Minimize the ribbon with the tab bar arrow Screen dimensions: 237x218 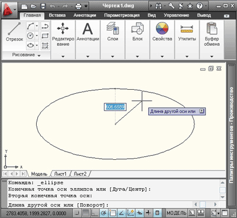pos(227,16)
